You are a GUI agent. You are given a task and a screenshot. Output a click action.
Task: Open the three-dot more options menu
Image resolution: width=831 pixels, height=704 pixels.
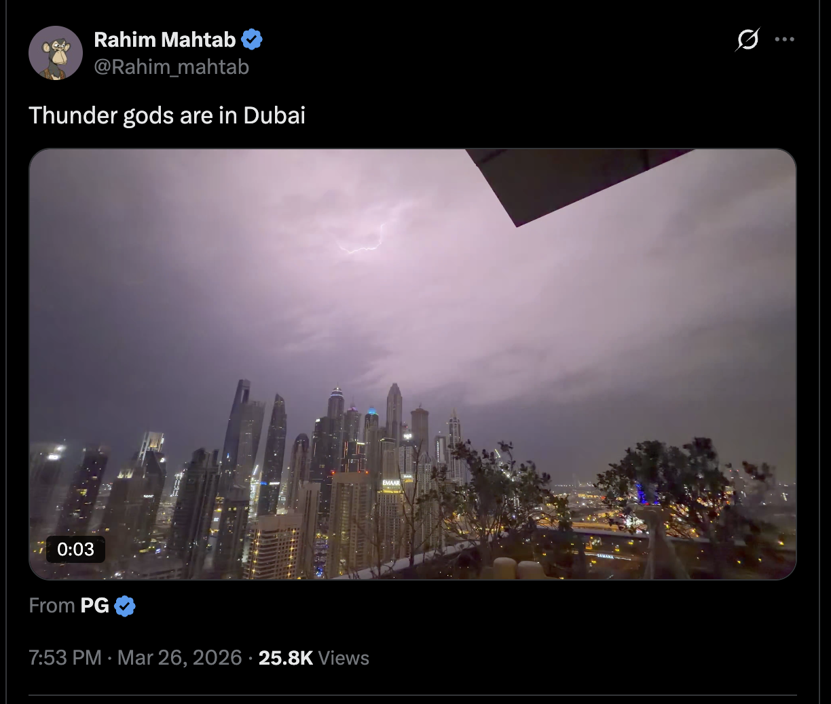coord(784,39)
